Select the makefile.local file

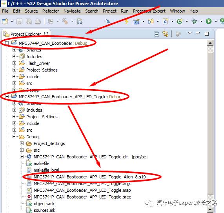click(x=46, y=170)
